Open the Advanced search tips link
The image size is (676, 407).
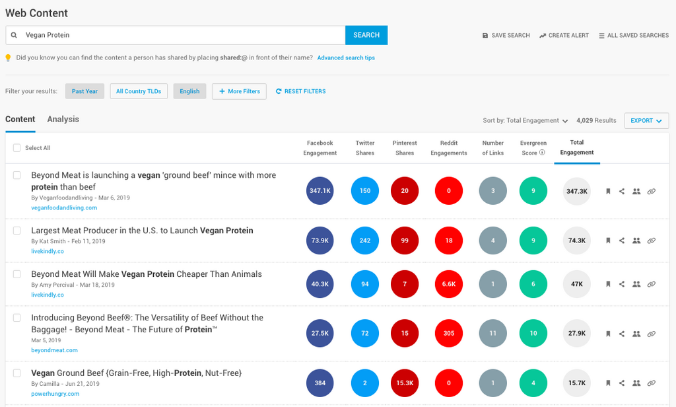(x=346, y=58)
